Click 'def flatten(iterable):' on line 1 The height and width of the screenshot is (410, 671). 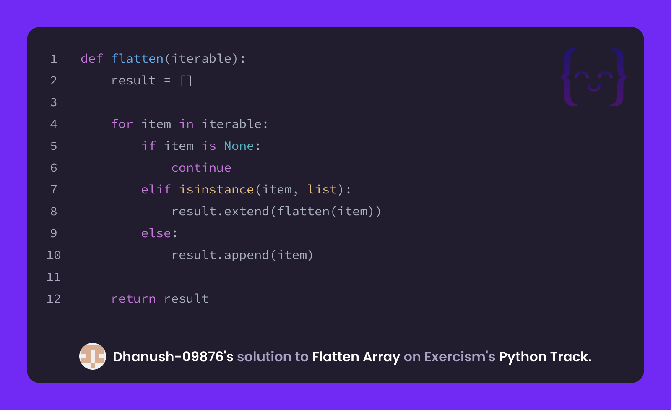163,58
